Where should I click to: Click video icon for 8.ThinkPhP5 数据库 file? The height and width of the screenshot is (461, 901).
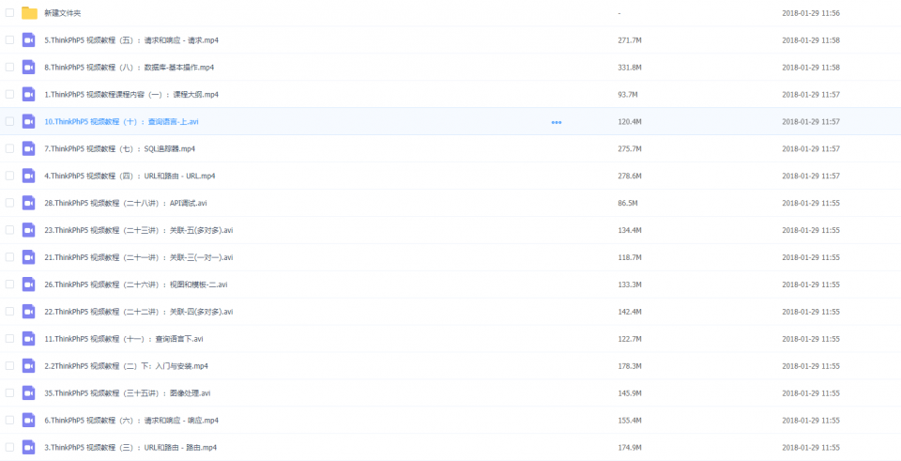click(29, 67)
